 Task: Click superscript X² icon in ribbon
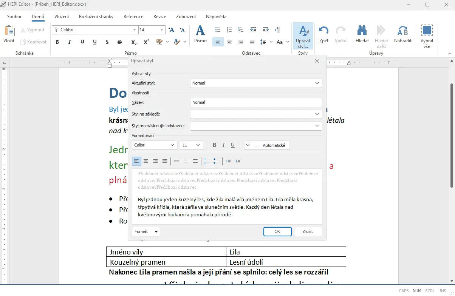click(146, 42)
